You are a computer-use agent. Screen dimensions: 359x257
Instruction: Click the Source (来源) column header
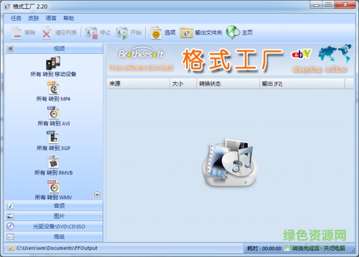139,83
